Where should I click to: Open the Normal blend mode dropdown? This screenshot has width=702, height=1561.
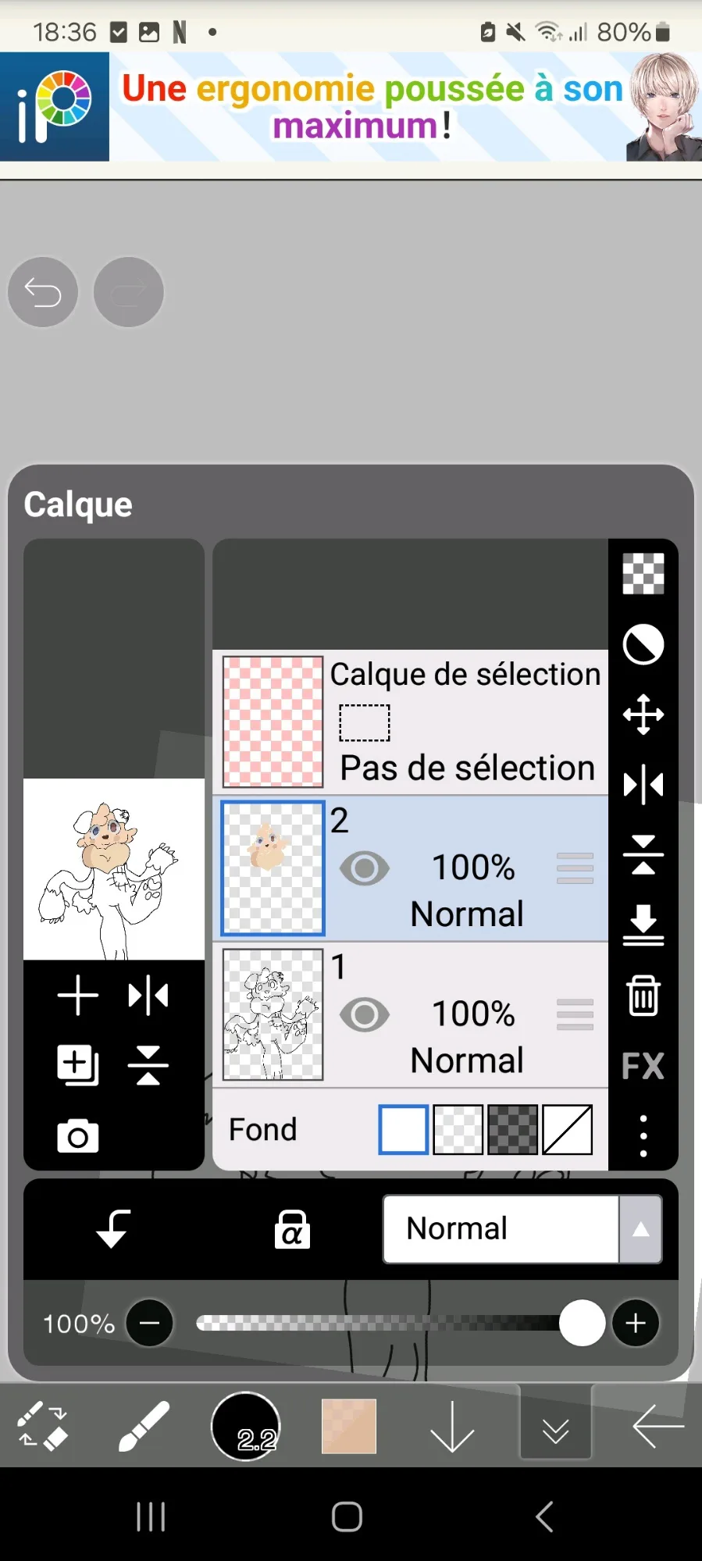[522, 1229]
